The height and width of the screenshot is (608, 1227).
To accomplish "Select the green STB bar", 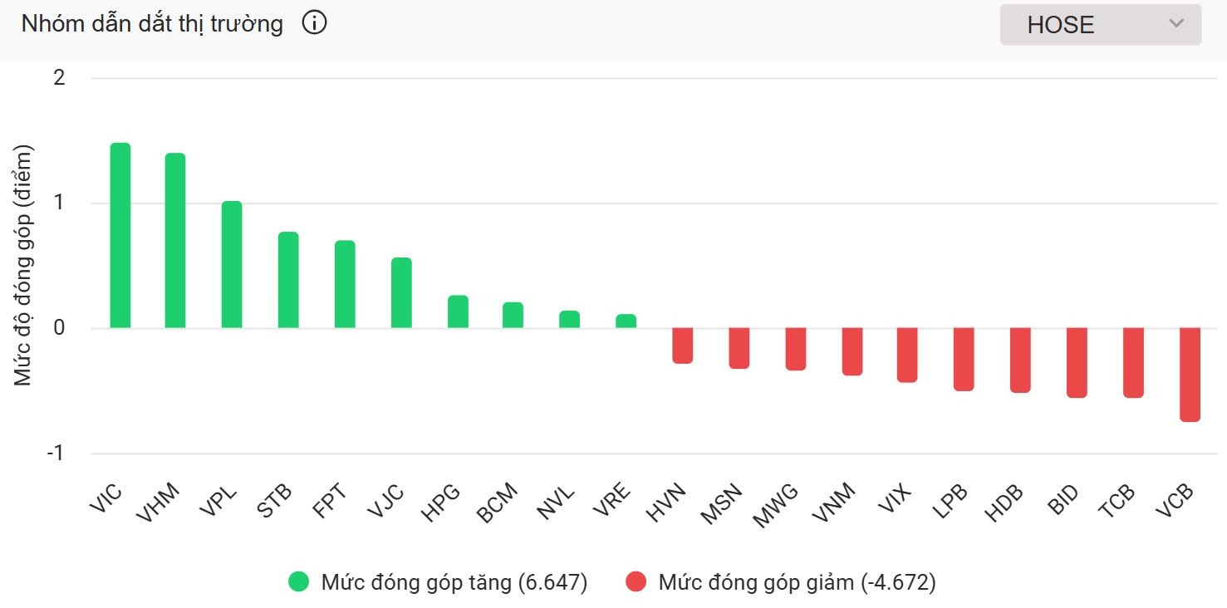I will pyautogui.click(x=288, y=280).
